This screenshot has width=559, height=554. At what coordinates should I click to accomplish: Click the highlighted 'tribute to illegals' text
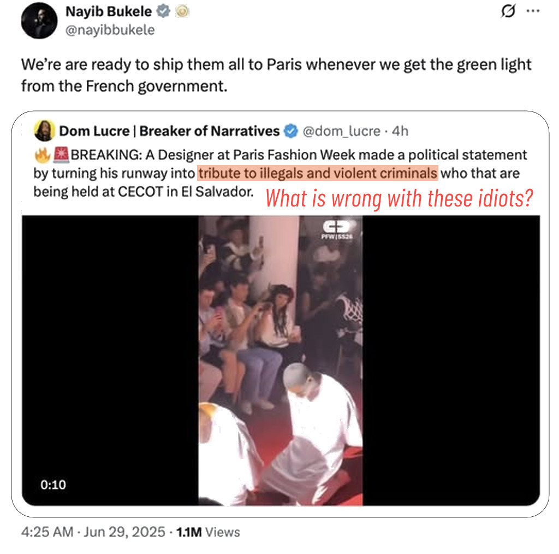(318, 173)
